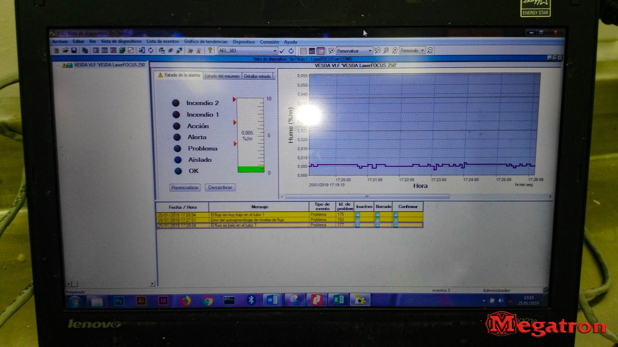Click the disconnect plug toolbar icon
This screenshot has width=618, height=347.
[179, 50]
